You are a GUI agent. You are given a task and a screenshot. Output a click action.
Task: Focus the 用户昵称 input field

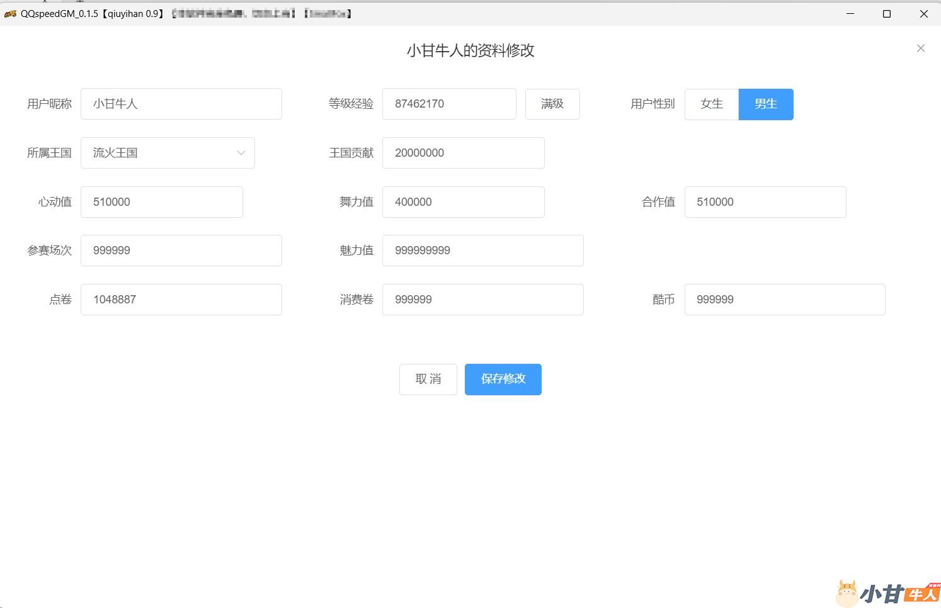point(181,104)
